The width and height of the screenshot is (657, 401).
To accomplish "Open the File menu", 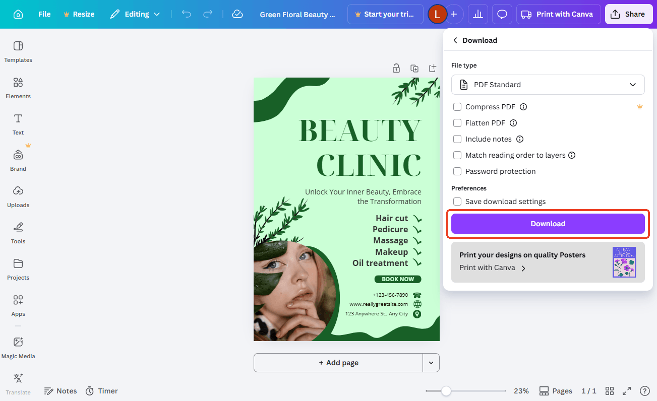I will (44, 14).
